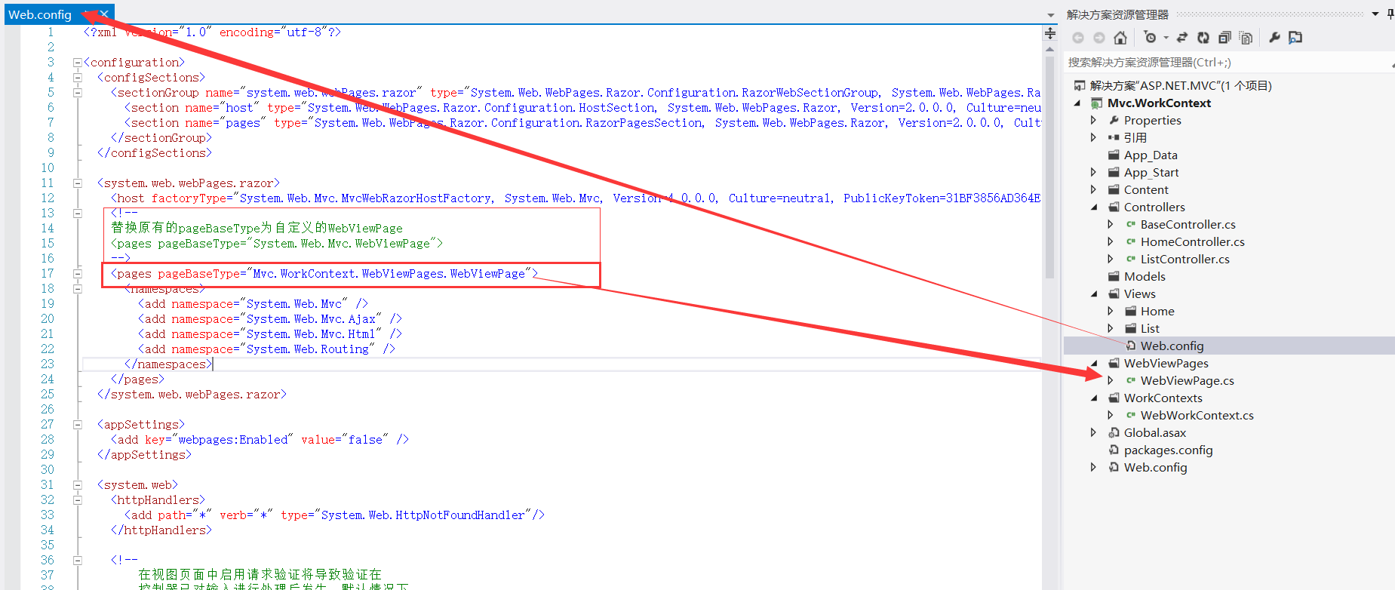Collapse the WorkContexts folder
Screen dimensions: 1395x590
tap(1094, 398)
